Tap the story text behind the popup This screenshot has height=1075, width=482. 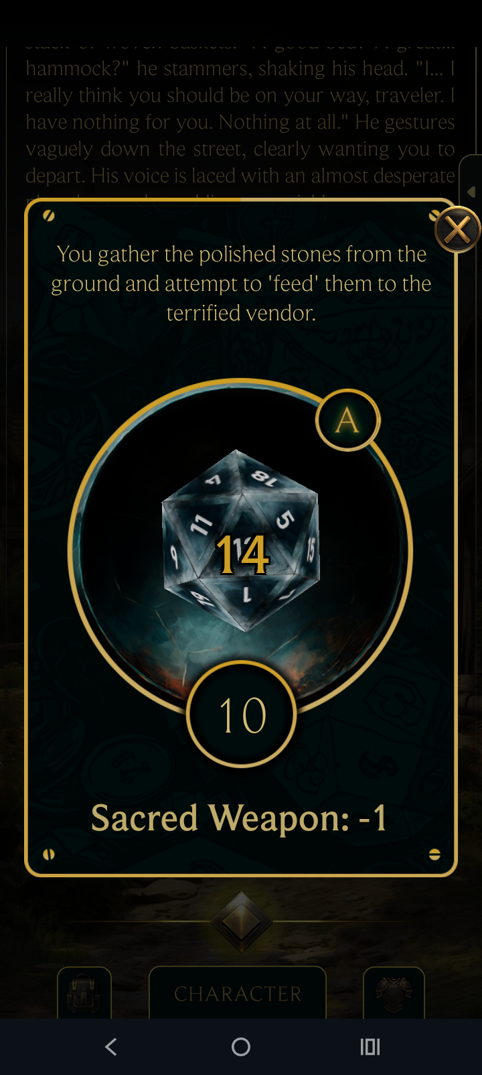pos(240,122)
